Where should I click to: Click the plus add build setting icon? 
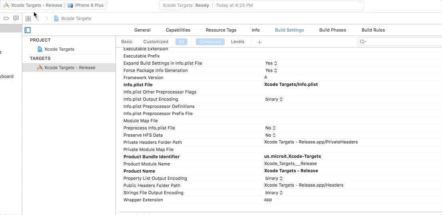pos(259,42)
